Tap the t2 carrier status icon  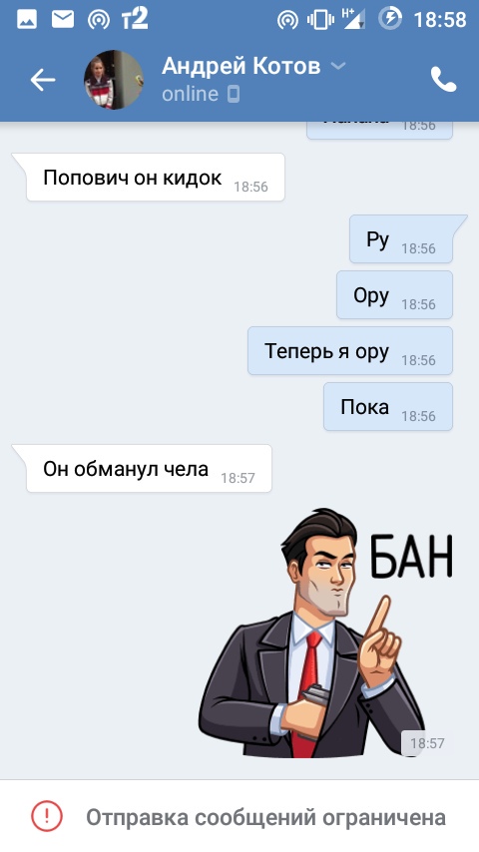(135, 19)
